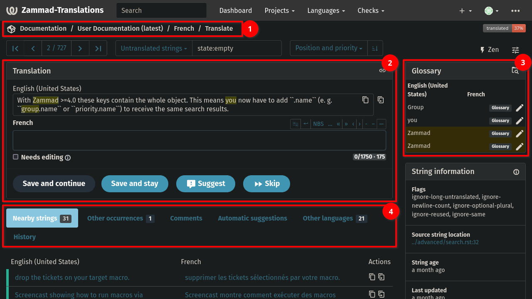Jump to the last string
The width and height of the screenshot is (532, 299).
98,48
